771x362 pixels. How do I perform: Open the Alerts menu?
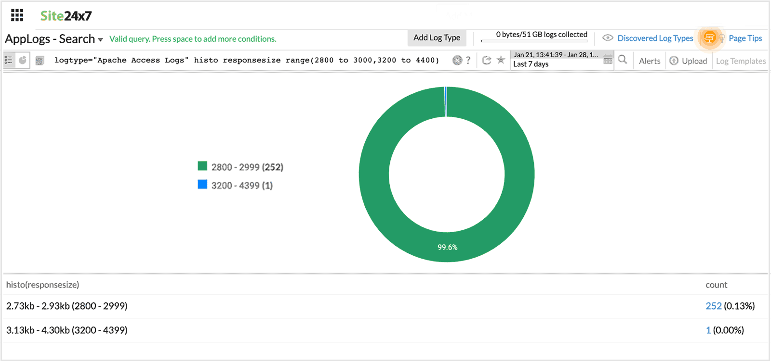650,61
